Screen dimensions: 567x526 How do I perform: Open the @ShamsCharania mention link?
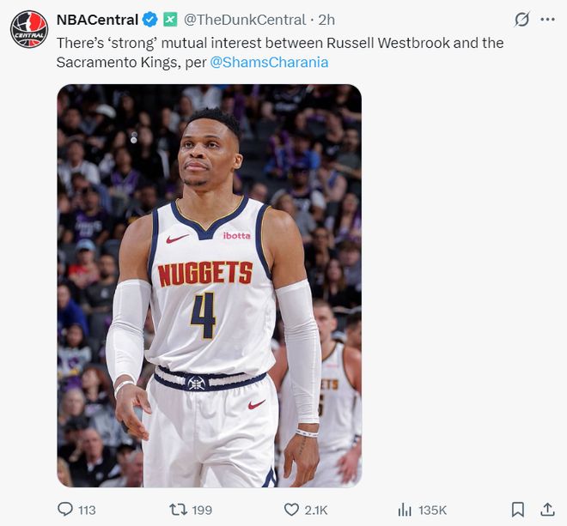tap(269, 63)
